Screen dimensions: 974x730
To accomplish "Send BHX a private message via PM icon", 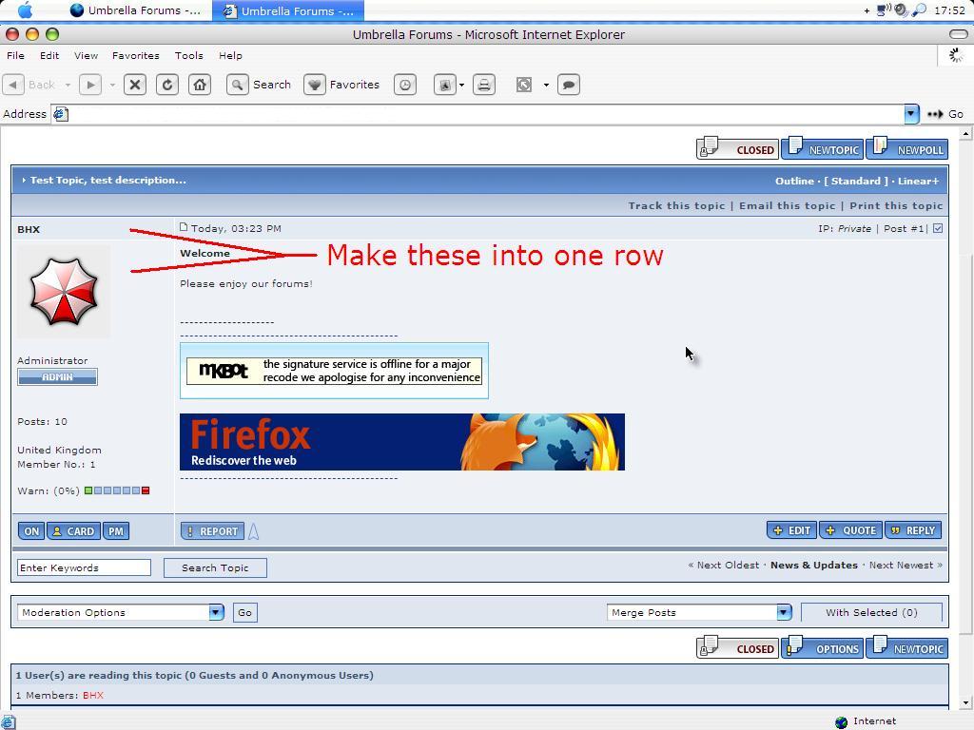I will tap(115, 530).
